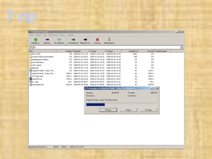The image size is (212, 159).
Task: Select the Взорванные небеса folder icon
Action: pyautogui.click(x=30, y=59)
